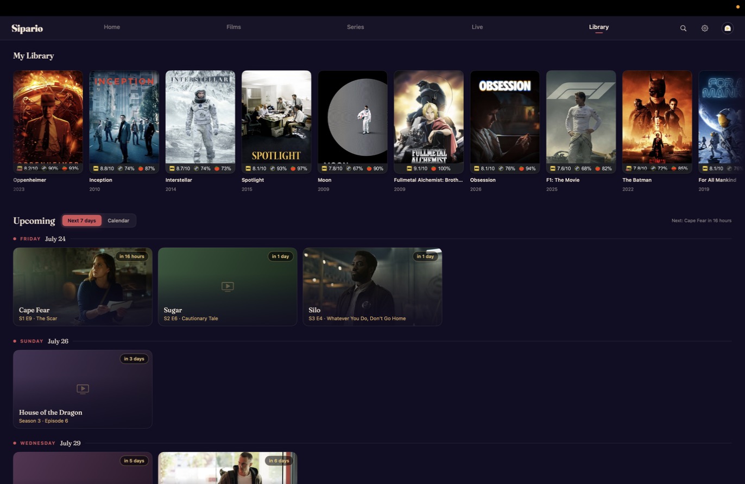Image resolution: width=745 pixels, height=484 pixels.
Task: Click the placeholder video icon on Sugar card
Action: click(228, 286)
